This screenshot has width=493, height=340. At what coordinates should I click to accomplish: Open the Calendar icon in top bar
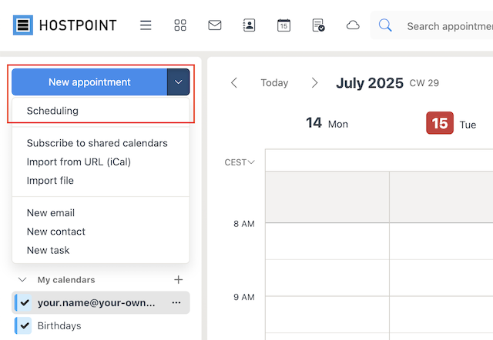(x=283, y=25)
